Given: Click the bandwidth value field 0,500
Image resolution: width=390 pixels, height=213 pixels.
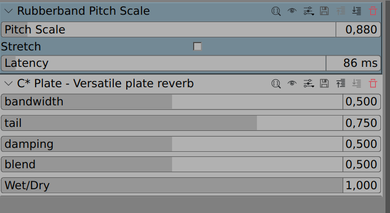Looking at the screenshot, I should [x=361, y=102].
